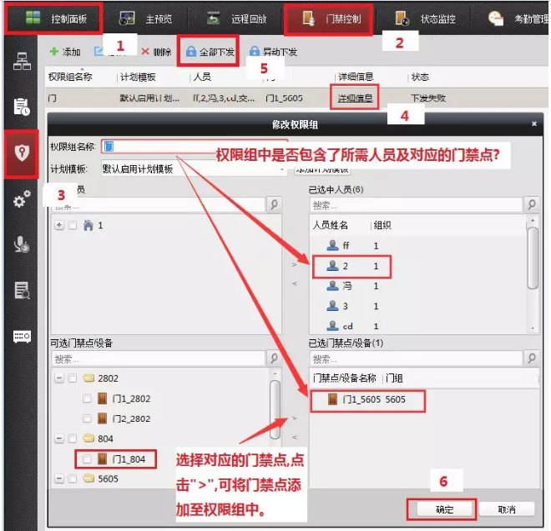The height and width of the screenshot is (531, 551).
Task: Click the 确定 button
Action: (444, 508)
